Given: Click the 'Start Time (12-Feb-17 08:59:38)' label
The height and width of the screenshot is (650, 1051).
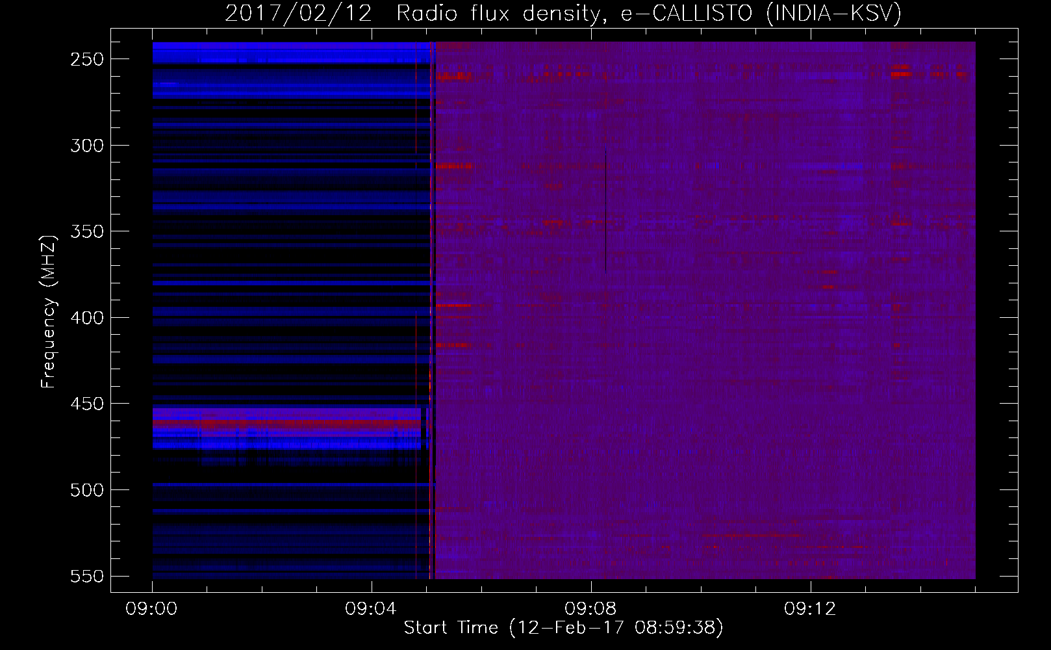Looking at the screenshot, I should [563, 628].
